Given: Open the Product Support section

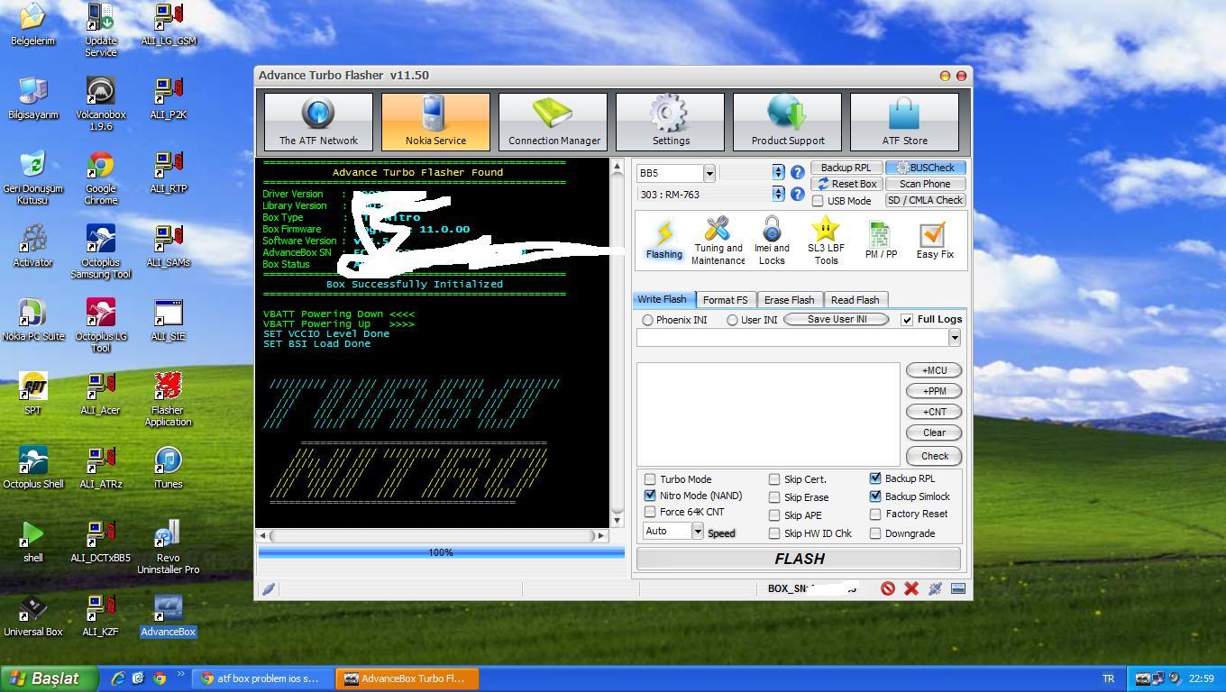Looking at the screenshot, I should click(x=788, y=122).
